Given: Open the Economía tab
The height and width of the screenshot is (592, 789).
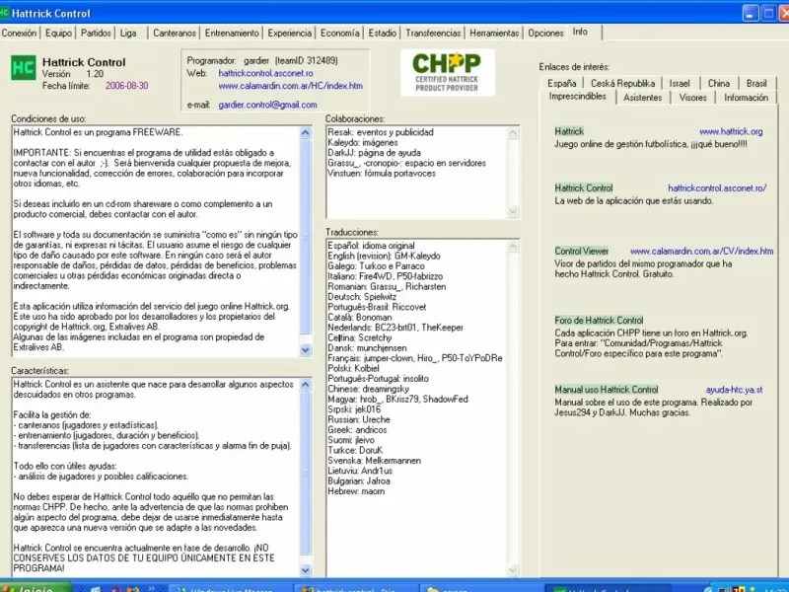Looking at the screenshot, I should [x=339, y=34].
